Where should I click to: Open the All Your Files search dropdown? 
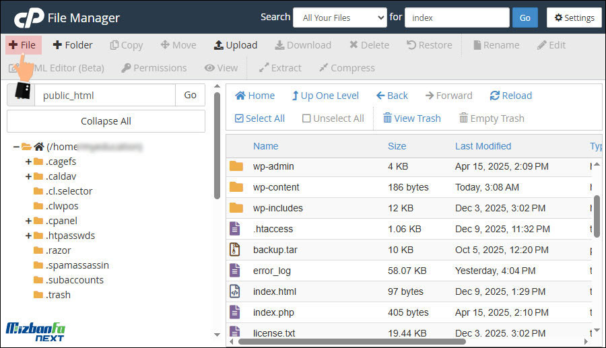[x=339, y=18]
